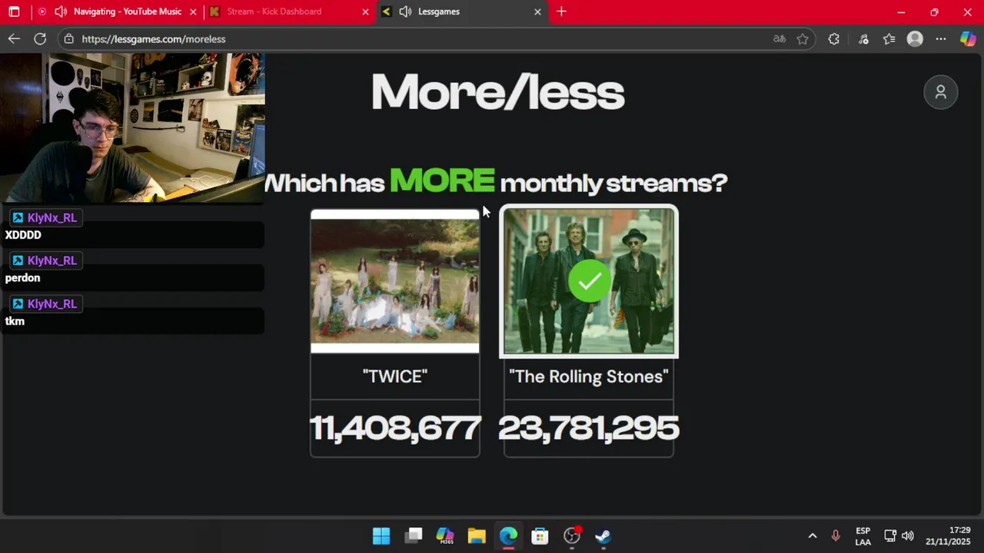Open network settings tray icon
Viewport: 984px width, 553px height.
890,535
